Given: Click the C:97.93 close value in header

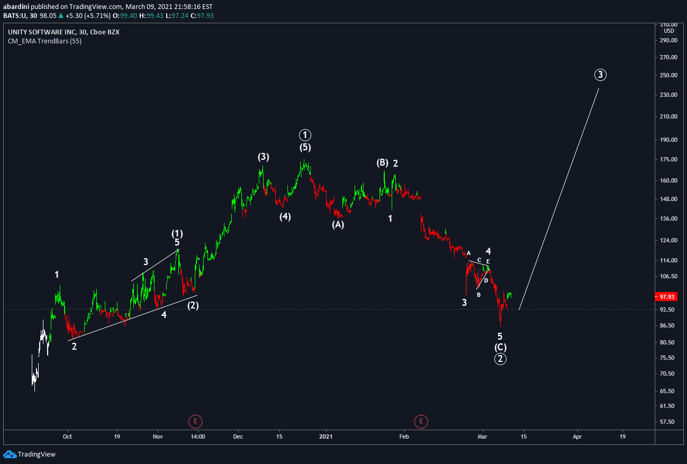Looking at the screenshot, I should click(x=202, y=16).
